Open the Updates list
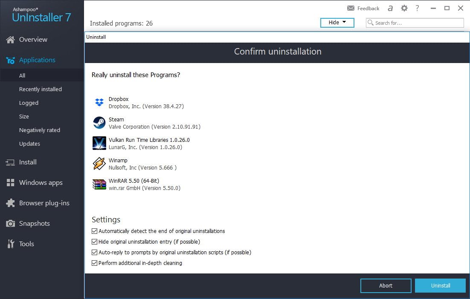Image resolution: width=470 pixels, height=299 pixels. coord(30,144)
